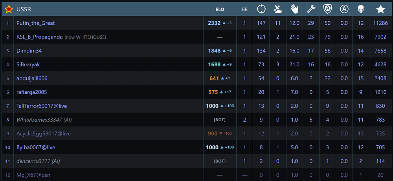393x181 pixels.
Task: Sort by the wrench engineering column icon
Action: pos(311,9)
